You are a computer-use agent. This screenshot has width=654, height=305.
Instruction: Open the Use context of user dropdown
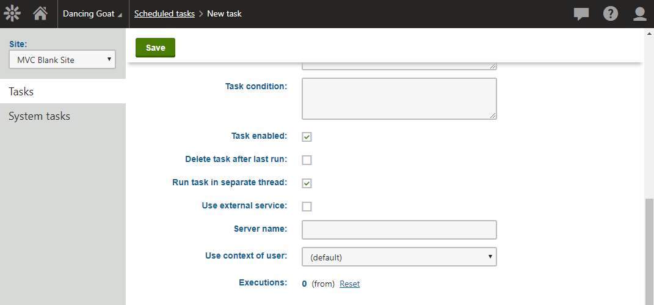pos(399,257)
